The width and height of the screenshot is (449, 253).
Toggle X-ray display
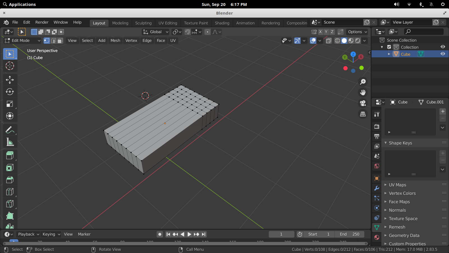[329, 40]
